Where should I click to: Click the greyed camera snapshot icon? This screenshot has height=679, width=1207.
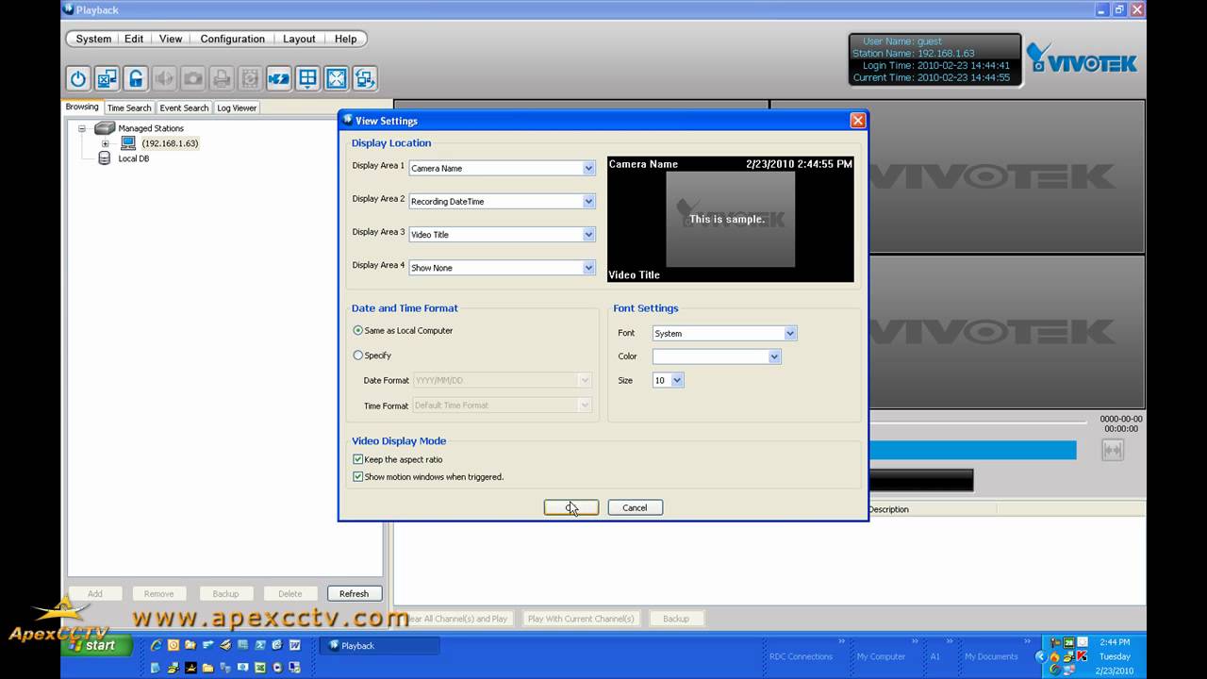tap(192, 79)
